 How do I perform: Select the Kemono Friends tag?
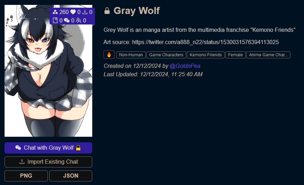[205, 55]
